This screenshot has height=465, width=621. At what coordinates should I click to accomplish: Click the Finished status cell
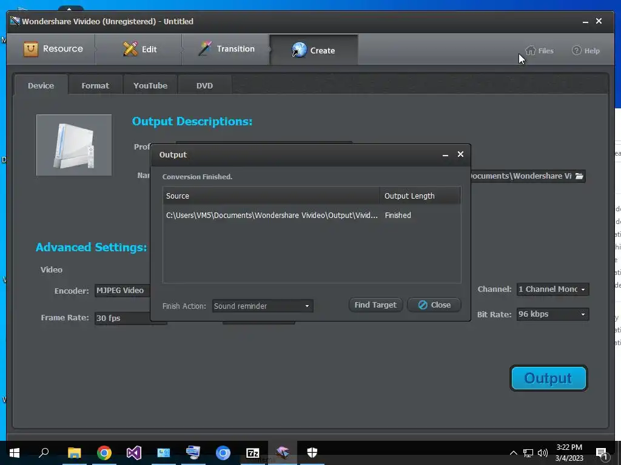pos(398,215)
